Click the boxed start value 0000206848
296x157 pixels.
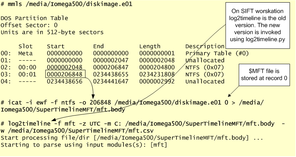[65, 74]
